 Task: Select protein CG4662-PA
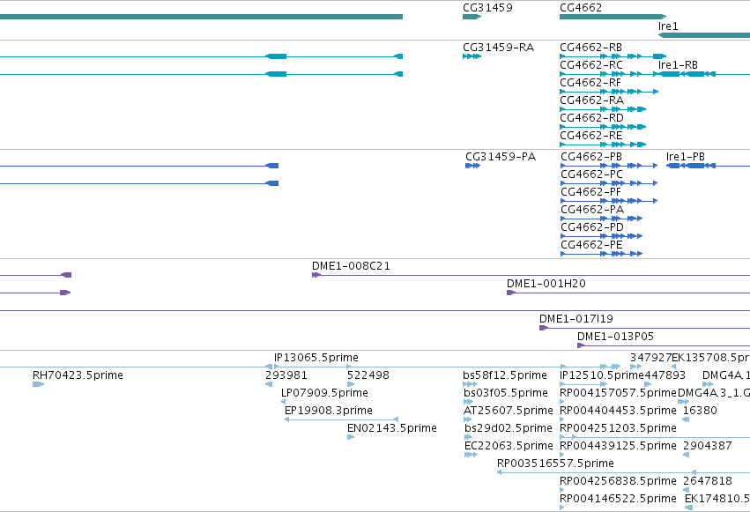click(592, 210)
